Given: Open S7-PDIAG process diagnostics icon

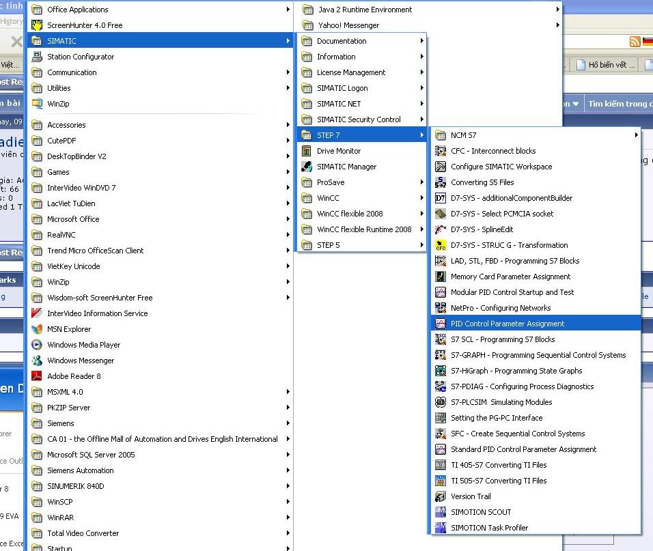Looking at the screenshot, I should pos(440,386).
